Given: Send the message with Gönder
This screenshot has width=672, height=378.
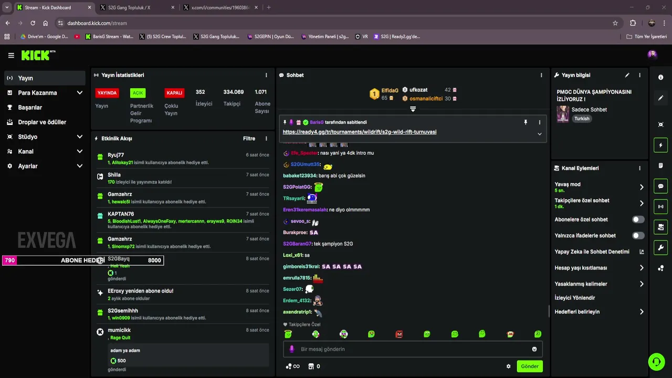Looking at the screenshot, I should click(530, 366).
